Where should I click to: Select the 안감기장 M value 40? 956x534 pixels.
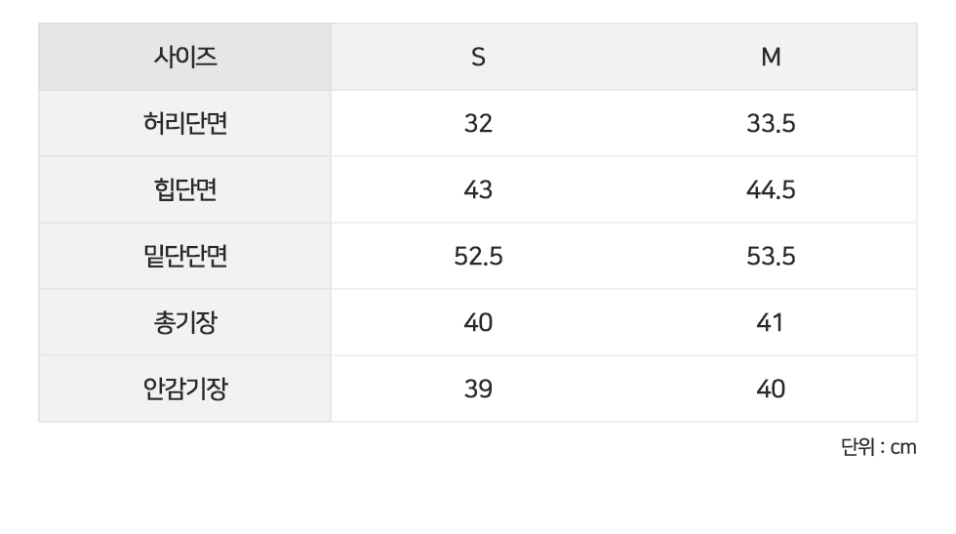(x=771, y=390)
